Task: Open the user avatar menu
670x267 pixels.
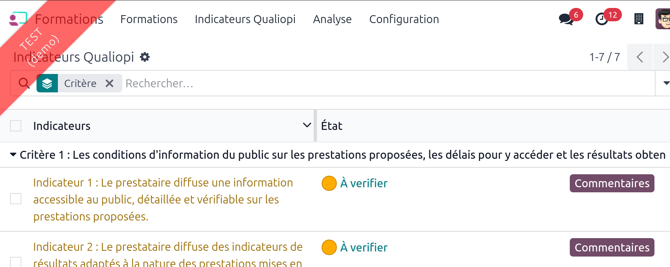Action: point(663,19)
